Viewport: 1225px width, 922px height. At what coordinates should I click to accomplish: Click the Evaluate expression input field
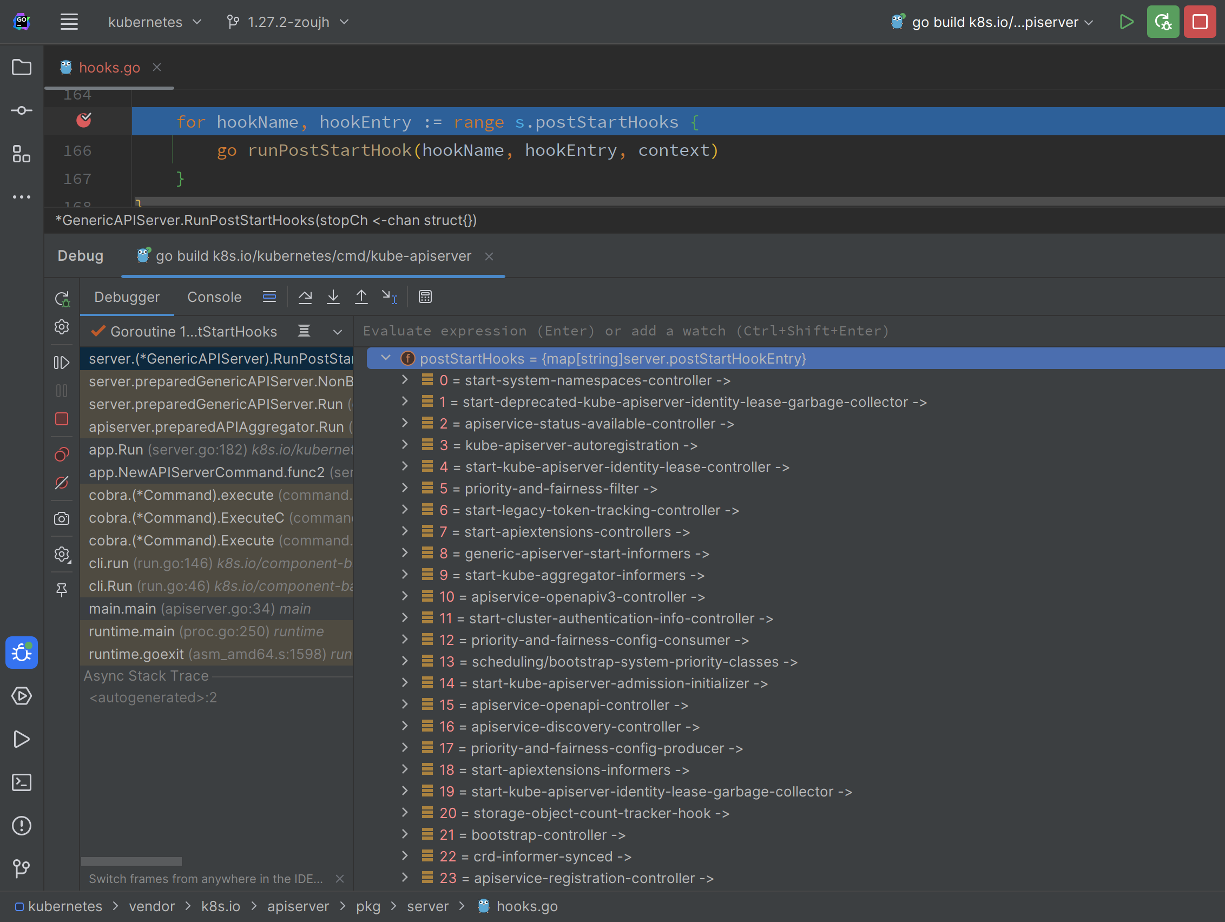coord(789,331)
